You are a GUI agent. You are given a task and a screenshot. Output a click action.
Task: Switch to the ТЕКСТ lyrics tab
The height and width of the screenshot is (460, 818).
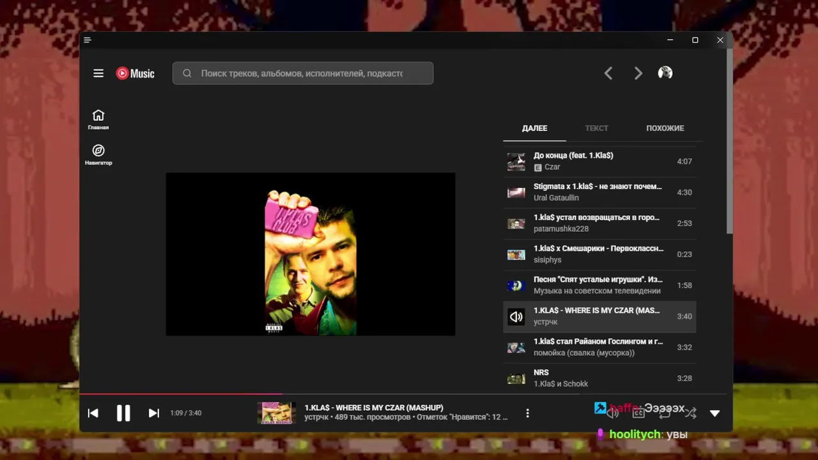pos(596,128)
